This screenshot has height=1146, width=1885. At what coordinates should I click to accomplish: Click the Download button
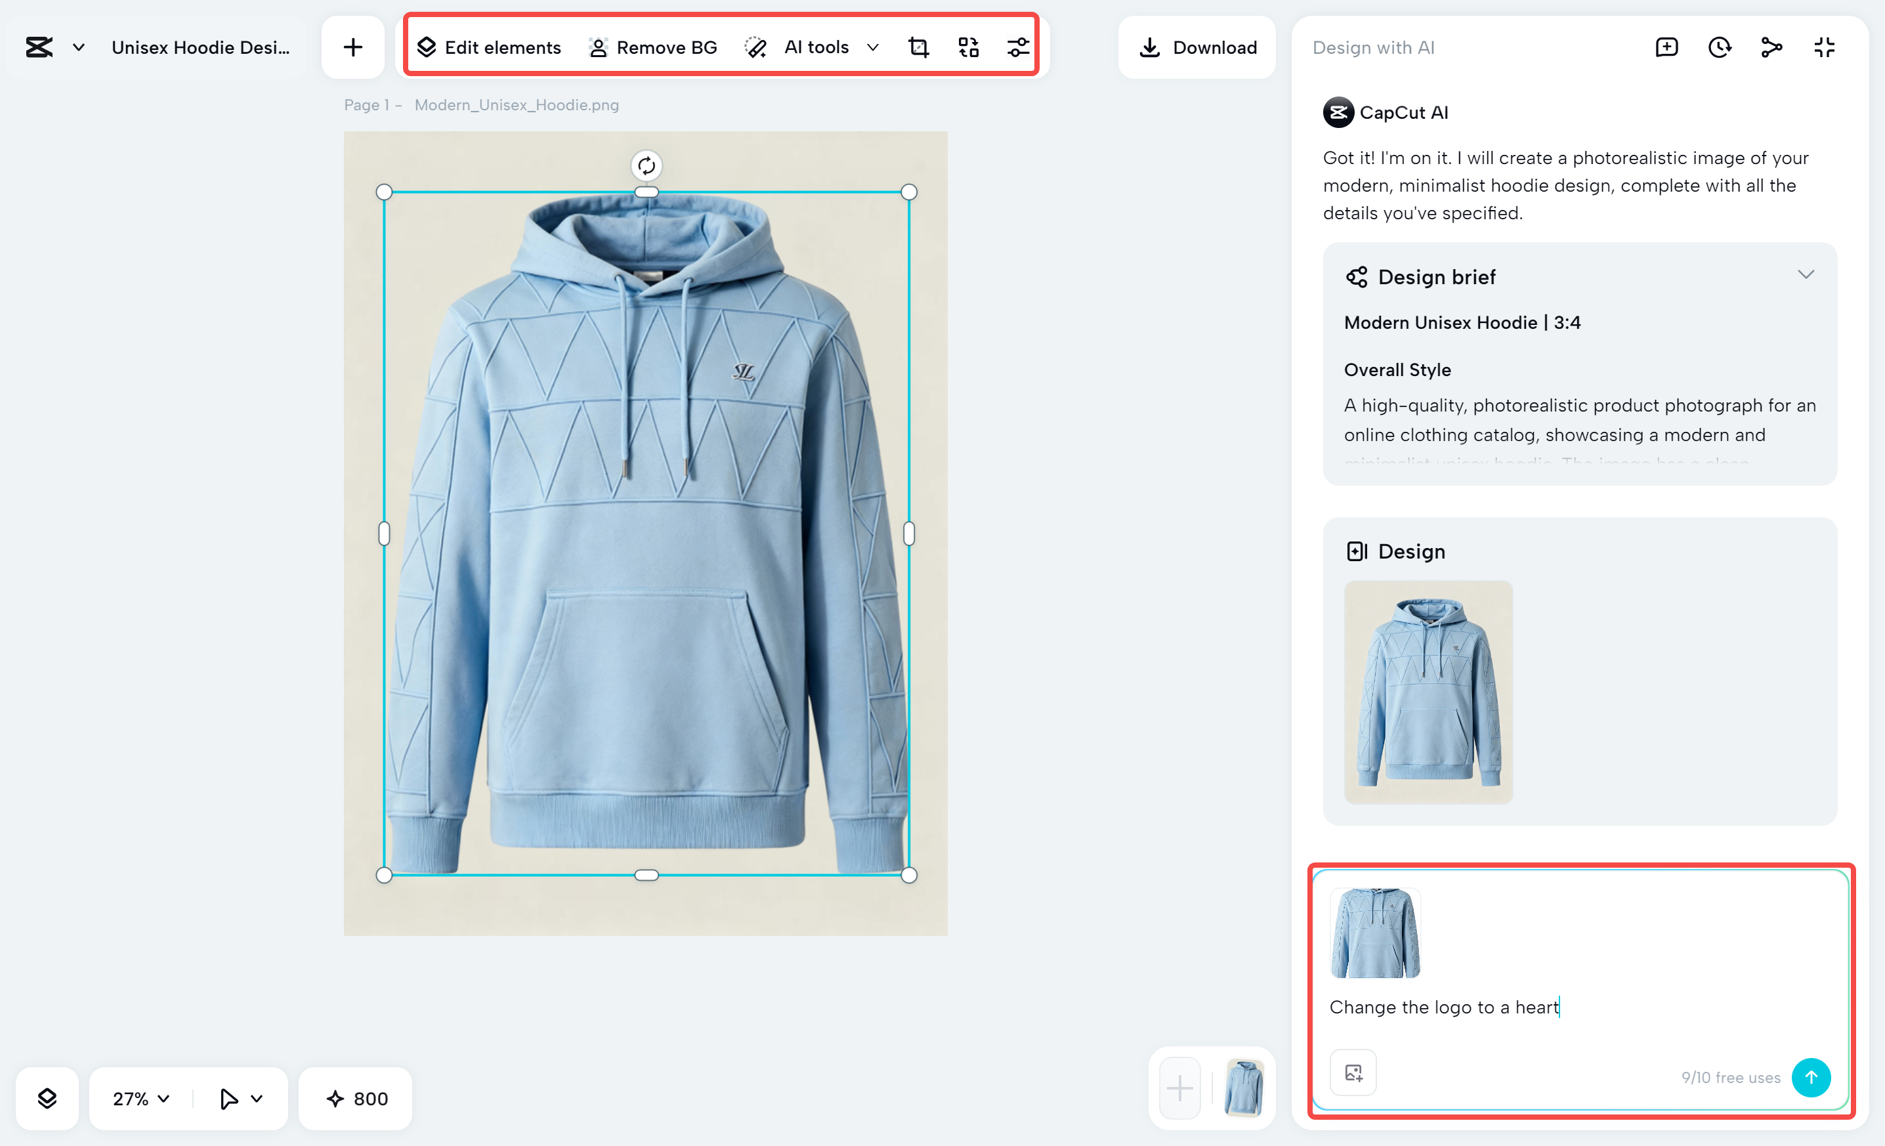point(1197,47)
